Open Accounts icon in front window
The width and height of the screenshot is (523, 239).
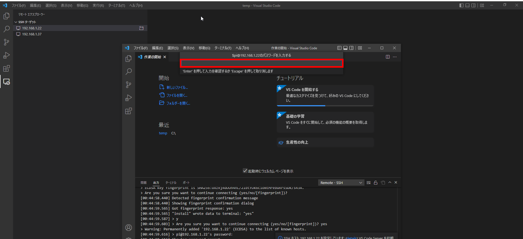(x=129, y=227)
